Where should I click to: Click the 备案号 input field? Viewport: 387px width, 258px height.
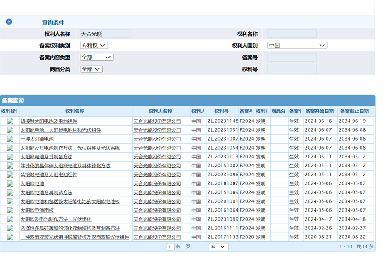pos(292,58)
